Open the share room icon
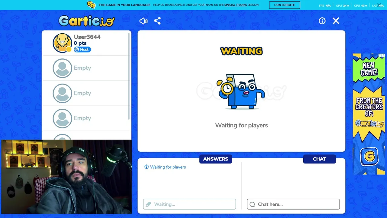 click(x=157, y=21)
